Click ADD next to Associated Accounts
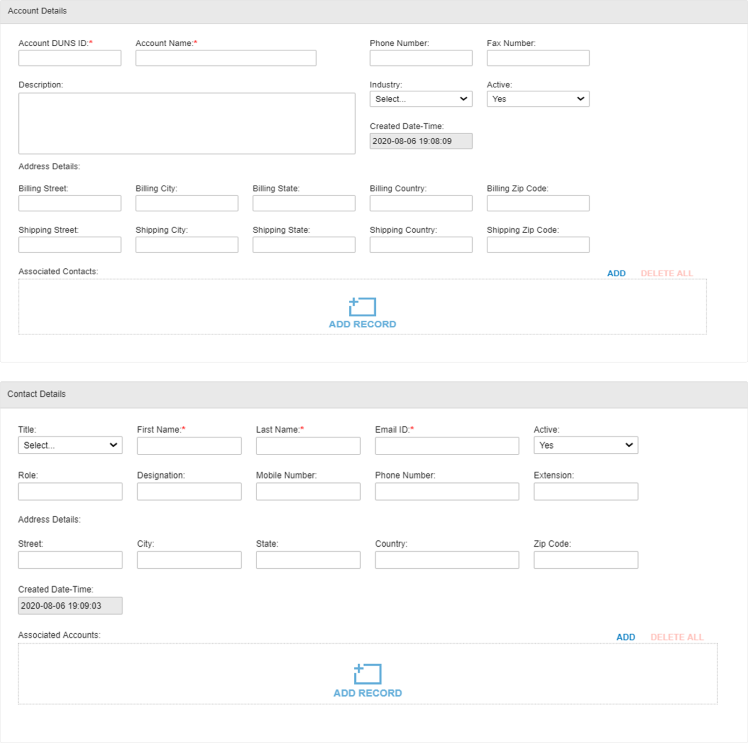Screen dimensions: 748x743 (x=625, y=637)
